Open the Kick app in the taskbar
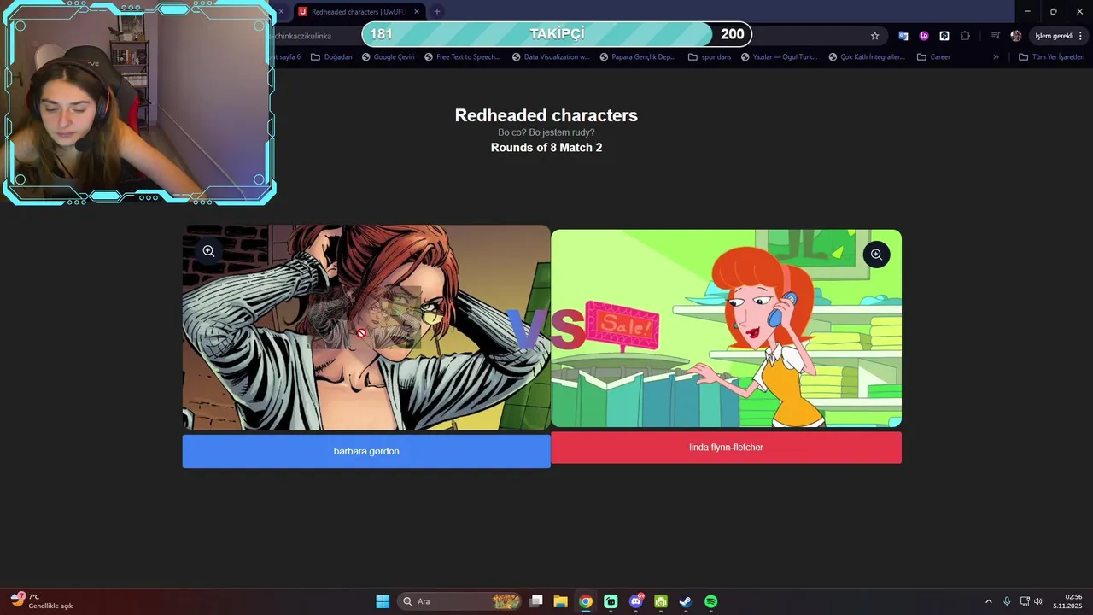The width and height of the screenshot is (1093, 615). [611, 601]
